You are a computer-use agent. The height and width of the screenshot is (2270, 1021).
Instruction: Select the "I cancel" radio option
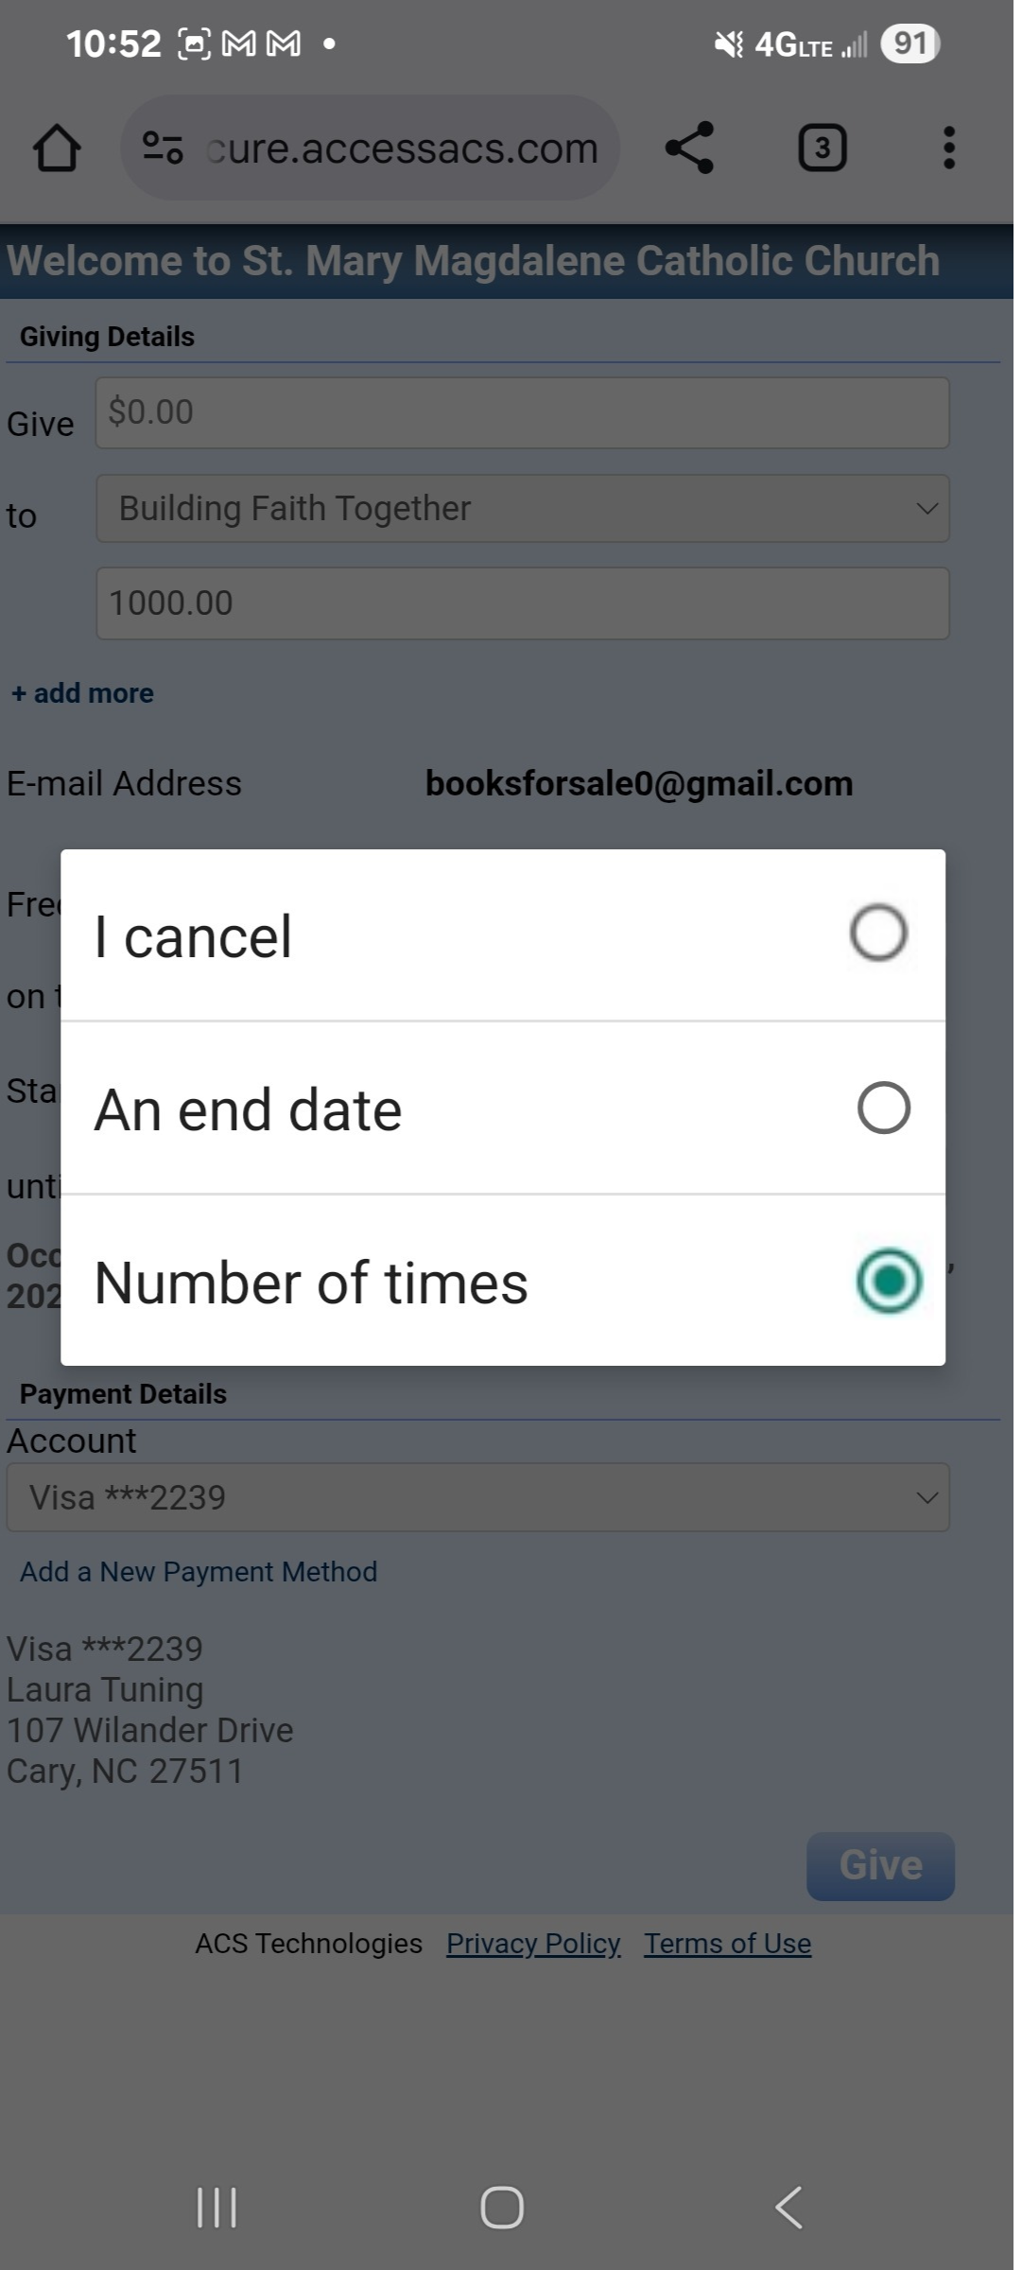click(x=878, y=934)
